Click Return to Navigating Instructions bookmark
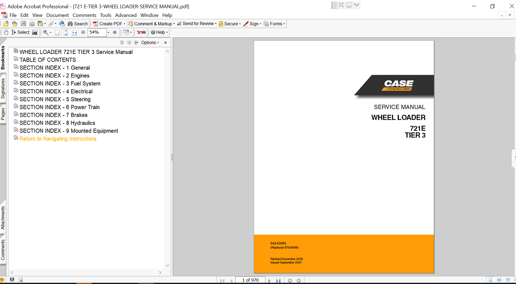Image resolution: width=516 pixels, height=284 pixels. coord(58,139)
